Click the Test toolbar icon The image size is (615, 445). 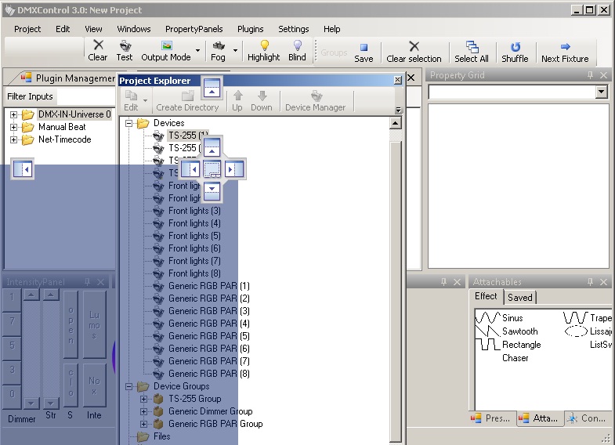pos(125,46)
